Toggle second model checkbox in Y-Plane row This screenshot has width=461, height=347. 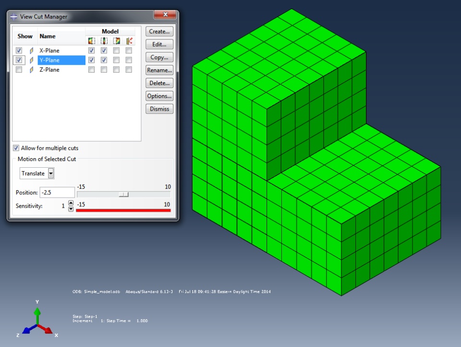tap(104, 60)
